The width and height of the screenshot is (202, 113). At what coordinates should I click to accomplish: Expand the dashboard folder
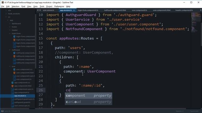(10, 24)
